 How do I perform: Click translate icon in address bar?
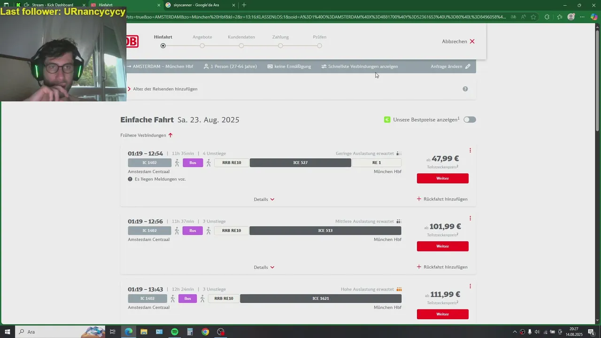(513, 17)
